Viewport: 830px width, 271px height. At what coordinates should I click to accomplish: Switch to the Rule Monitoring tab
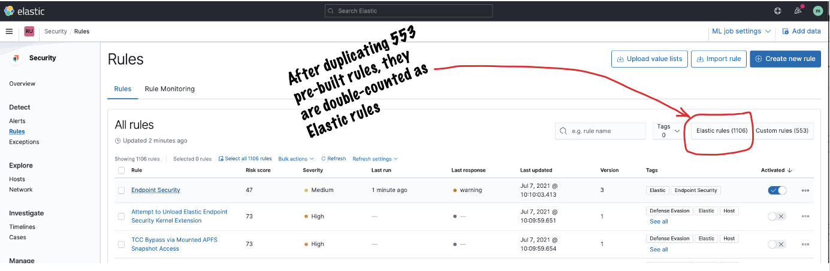170,89
